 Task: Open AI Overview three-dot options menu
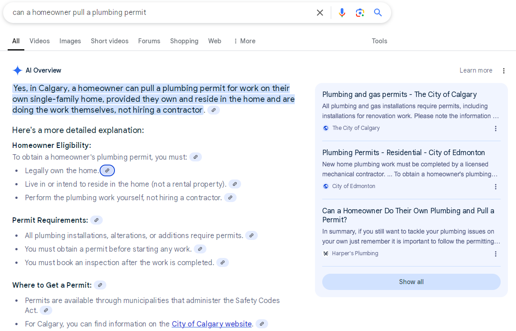point(504,71)
